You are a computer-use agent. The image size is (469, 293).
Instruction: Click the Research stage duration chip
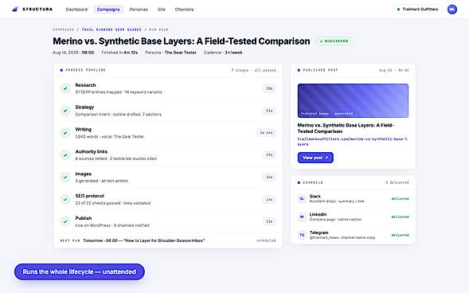pyautogui.click(x=269, y=88)
